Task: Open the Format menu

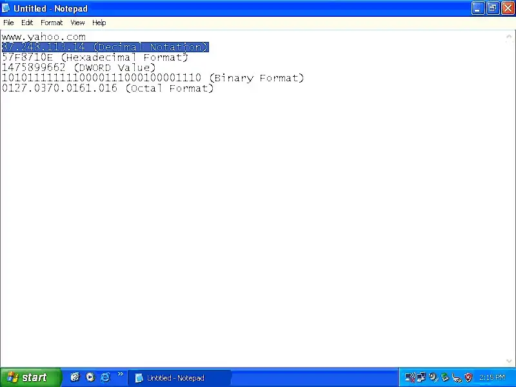Action: click(x=52, y=23)
